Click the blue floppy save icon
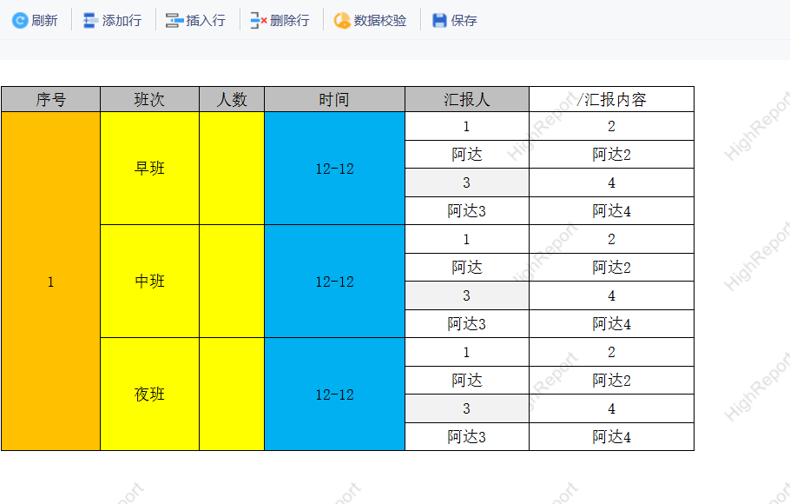This screenshot has height=504, width=790. click(x=439, y=21)
